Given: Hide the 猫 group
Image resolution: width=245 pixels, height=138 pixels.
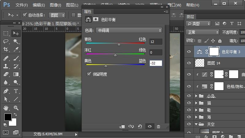Looking at the screenshot, I should click(189, 103).
